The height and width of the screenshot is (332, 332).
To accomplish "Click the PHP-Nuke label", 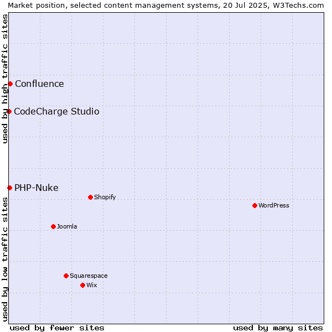I will pyautogui.click(x=36, y=188).
